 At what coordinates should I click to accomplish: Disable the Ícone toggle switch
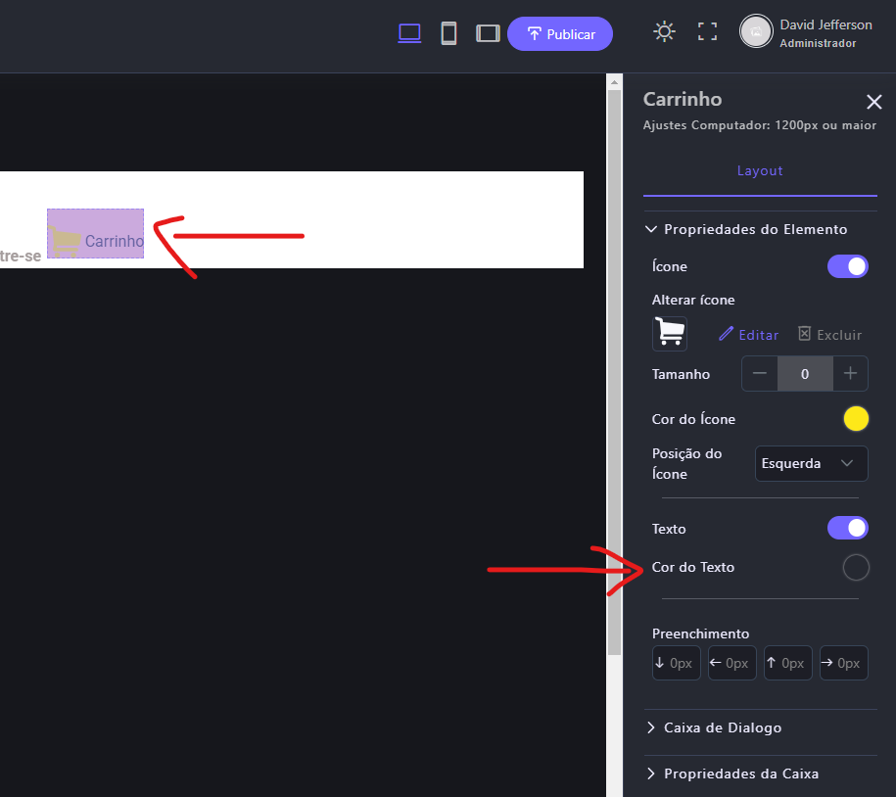coord(848,266)
